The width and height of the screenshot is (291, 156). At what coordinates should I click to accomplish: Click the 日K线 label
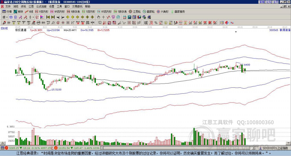[x=4, y=28]
